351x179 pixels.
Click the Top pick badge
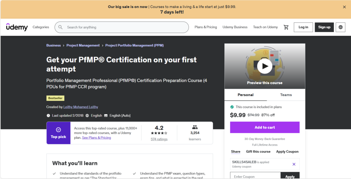pyautogui.click(x=58, y=133)
